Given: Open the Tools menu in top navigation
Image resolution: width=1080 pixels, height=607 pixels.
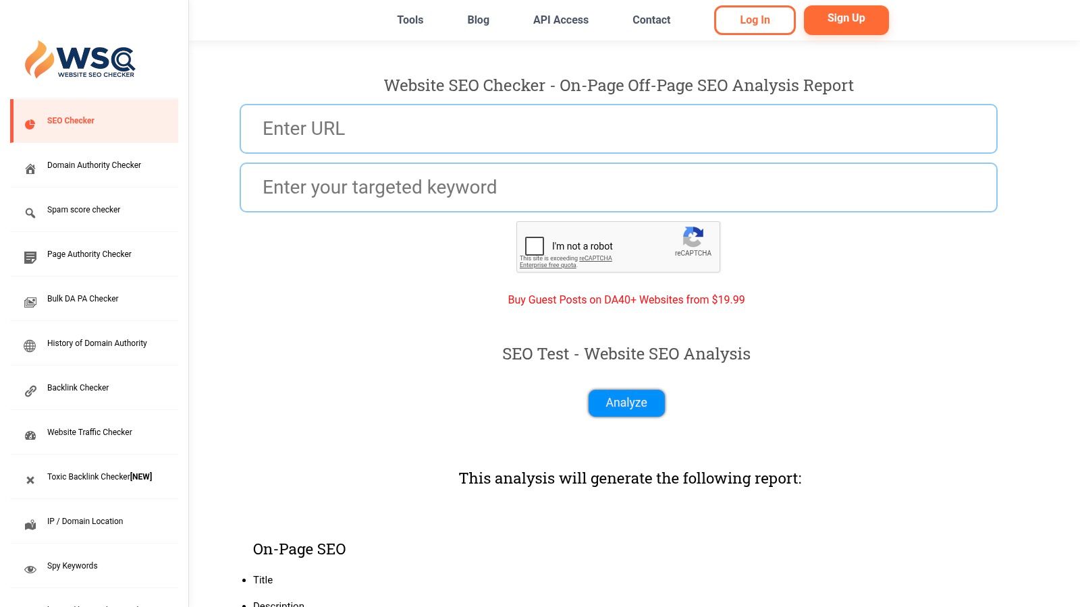Looking at the screenshot, I should click(x=410, y=20).
